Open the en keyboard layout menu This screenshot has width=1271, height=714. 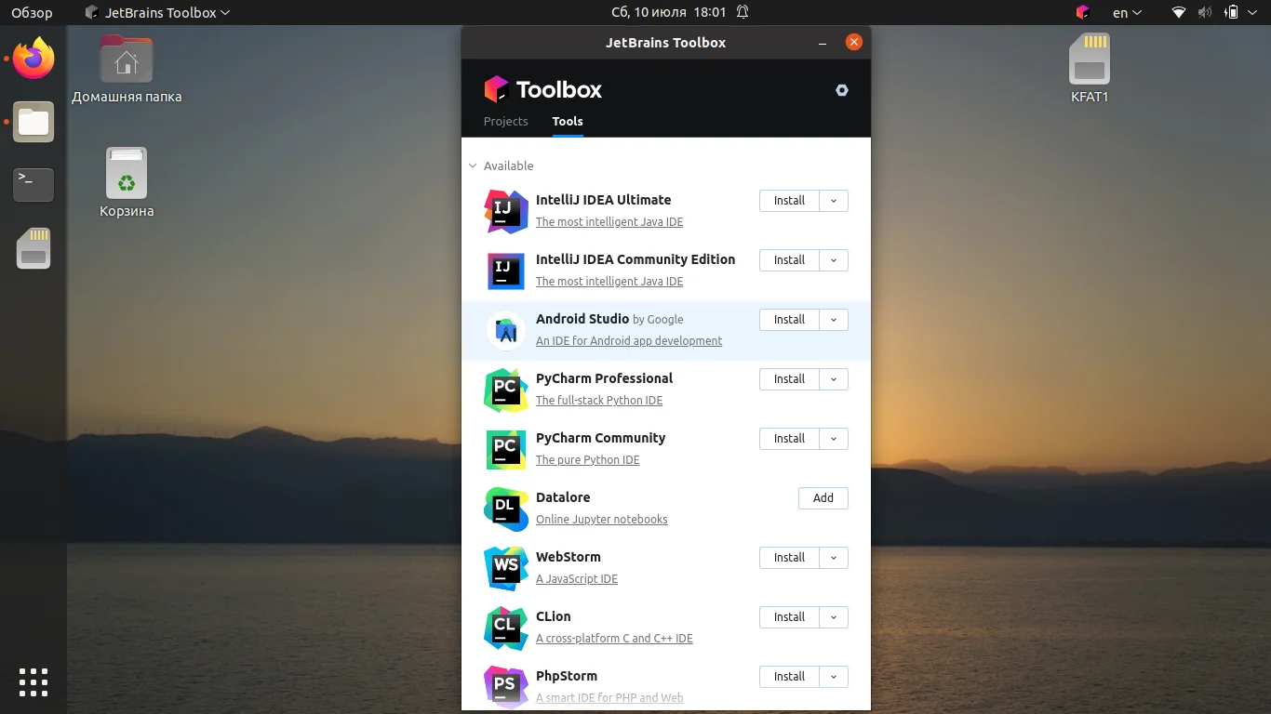1126,13
